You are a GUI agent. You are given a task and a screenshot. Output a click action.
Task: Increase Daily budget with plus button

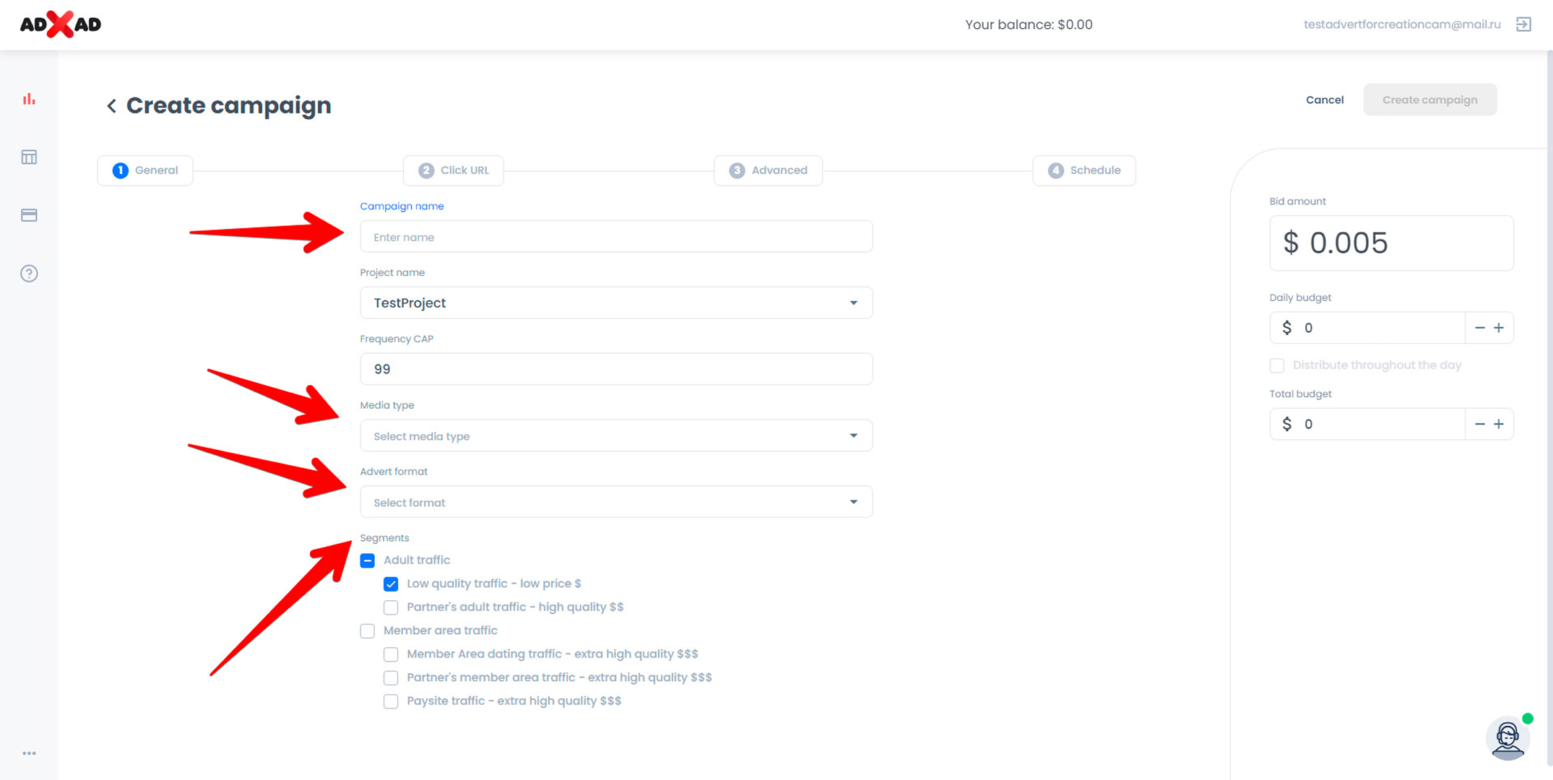[x=1500, y=328]
